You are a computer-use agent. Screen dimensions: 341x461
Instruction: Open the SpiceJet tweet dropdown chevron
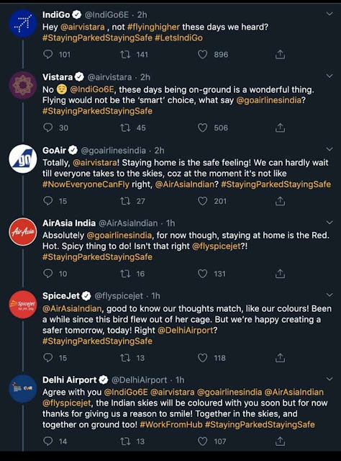click(329, 295)
